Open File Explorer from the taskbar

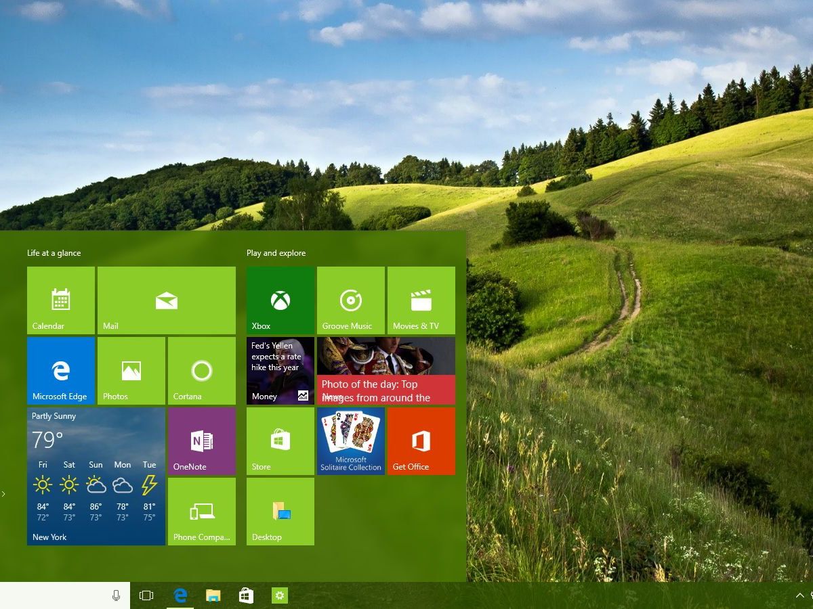[x=213, y=595]
